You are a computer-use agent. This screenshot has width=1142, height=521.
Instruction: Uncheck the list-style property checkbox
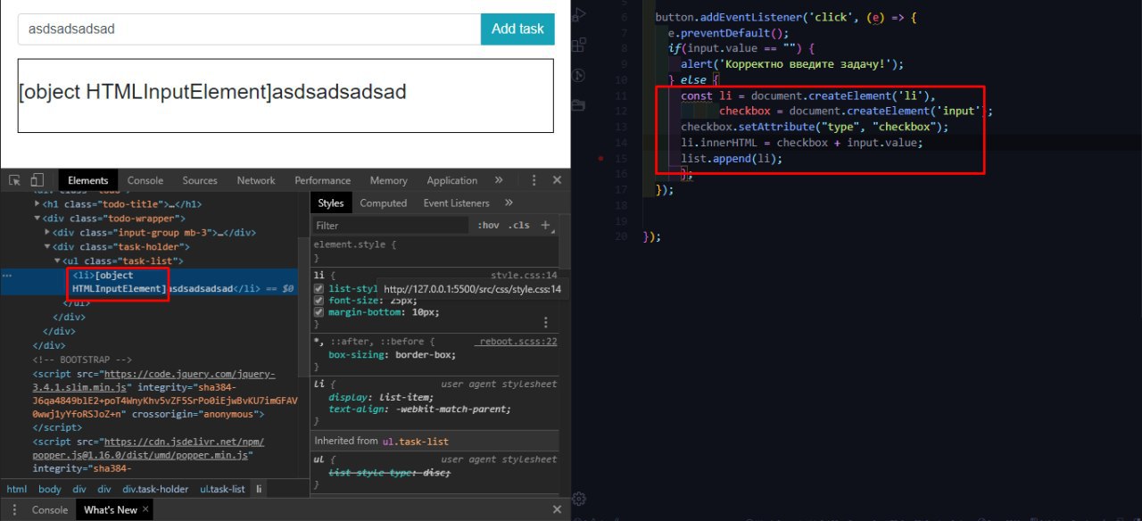click(319, 289)
